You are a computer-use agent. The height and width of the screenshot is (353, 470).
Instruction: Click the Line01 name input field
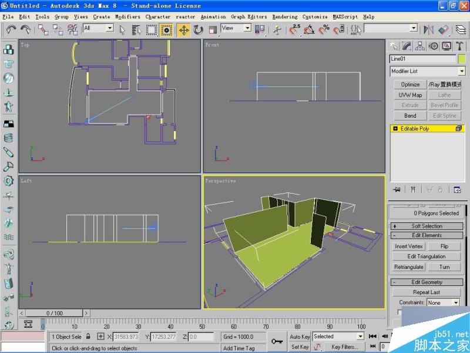click(x=420, y=58)
